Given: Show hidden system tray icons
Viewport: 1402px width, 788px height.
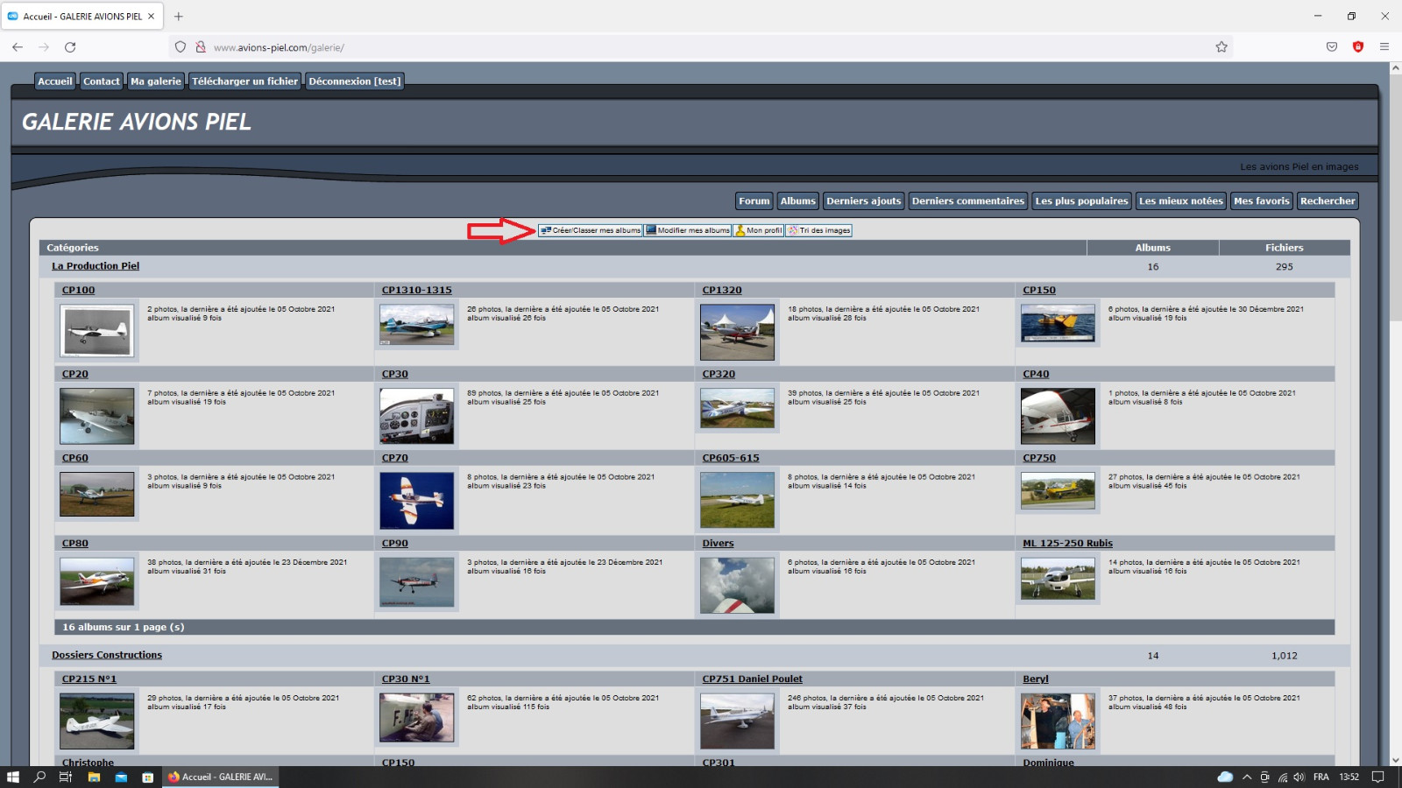Looking at the screenshot, I should pyautogui.click(x=1247, y=777).
